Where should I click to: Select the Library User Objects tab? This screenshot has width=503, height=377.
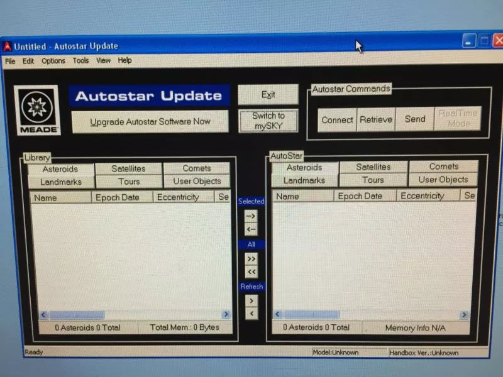[197, 181]
